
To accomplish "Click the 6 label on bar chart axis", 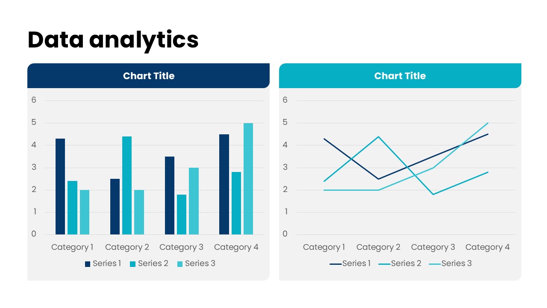I will pos(34,100).
